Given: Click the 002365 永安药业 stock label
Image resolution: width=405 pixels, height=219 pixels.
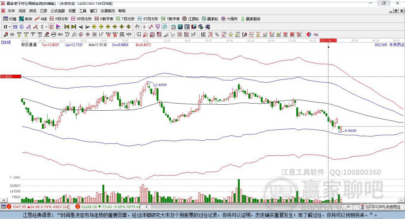Looking at the screenshot, I should tap(389, 45).
